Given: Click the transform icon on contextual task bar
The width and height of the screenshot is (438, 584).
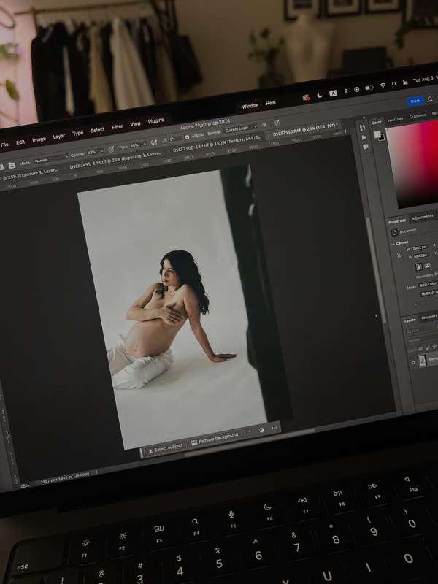Looking at the screenshot, I should [x=248, y=433].
